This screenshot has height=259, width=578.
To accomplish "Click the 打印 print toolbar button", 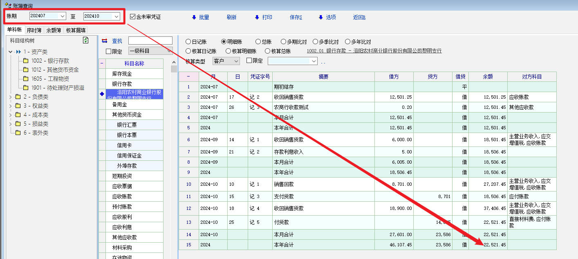I will click(263, 17).
